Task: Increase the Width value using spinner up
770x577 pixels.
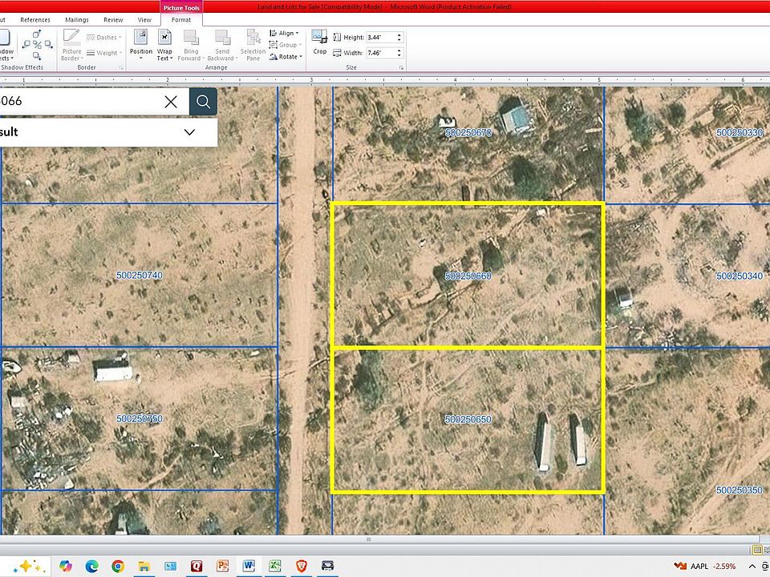Action: pyautogui.click(x=399, y=50)
